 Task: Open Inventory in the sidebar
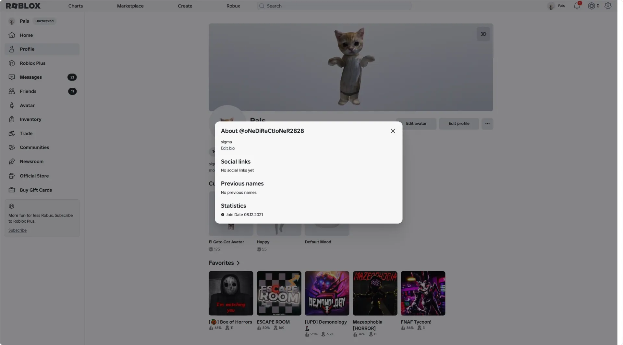[x=42, y=119]
